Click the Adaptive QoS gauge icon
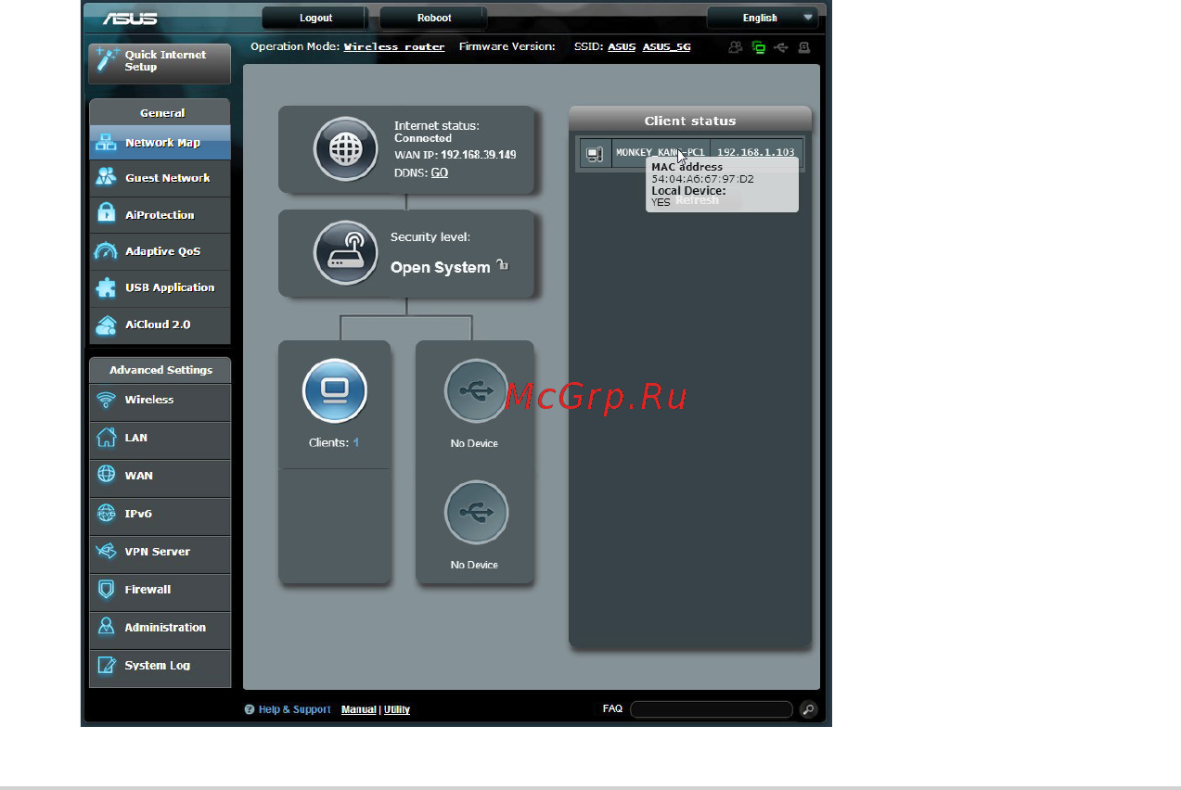This screenshot has height=790, width=1181. [107, 251]
